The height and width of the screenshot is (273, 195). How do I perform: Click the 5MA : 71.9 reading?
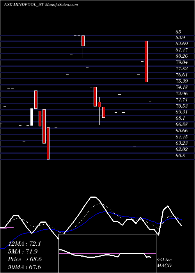coord(23,252)
